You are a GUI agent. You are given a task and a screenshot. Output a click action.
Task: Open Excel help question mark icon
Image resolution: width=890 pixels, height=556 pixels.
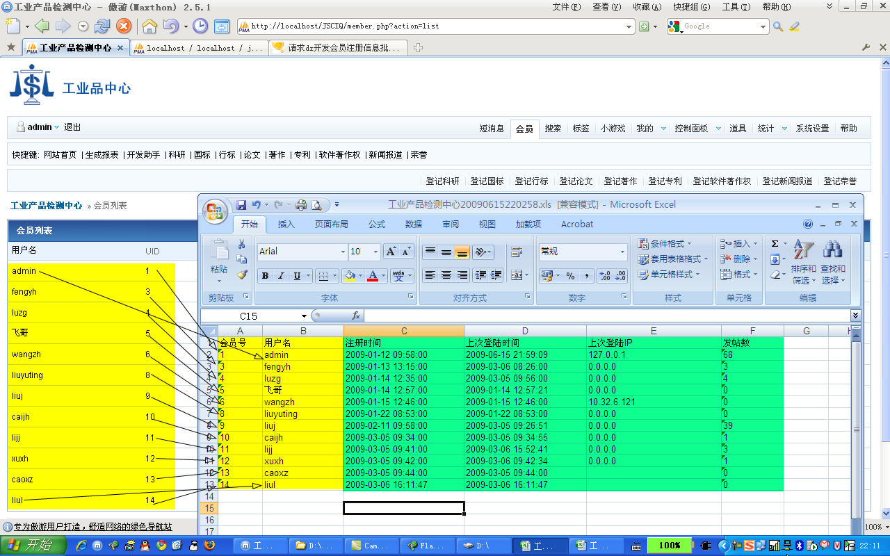point(808,224)
